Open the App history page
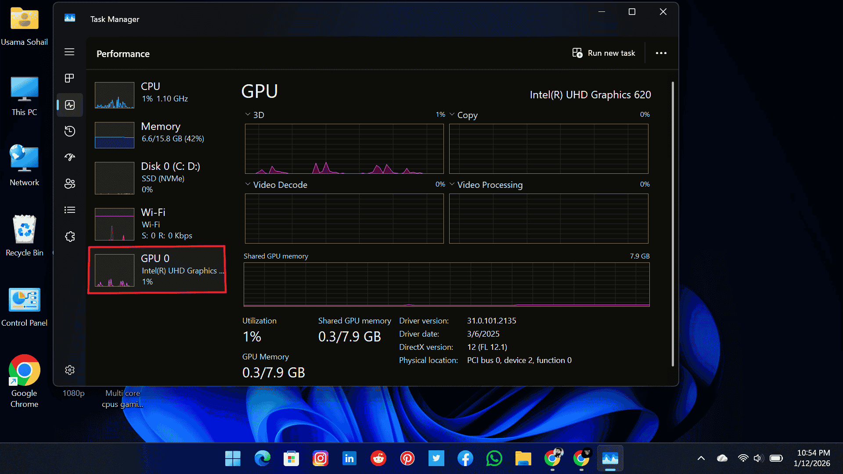Viewport: 843px width, 474px height. click(x=69, y=131)
